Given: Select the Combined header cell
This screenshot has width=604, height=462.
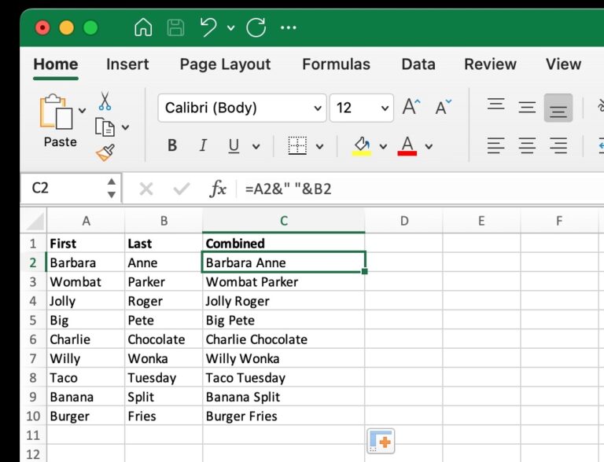Looking at the screenshot, I should (x=283, y=244).
